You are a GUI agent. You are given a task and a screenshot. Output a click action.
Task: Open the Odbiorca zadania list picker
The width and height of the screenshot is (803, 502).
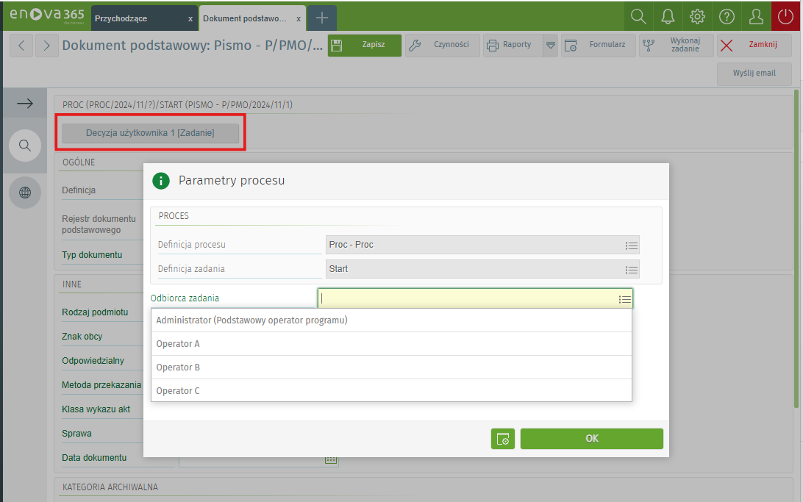point(624,299)
